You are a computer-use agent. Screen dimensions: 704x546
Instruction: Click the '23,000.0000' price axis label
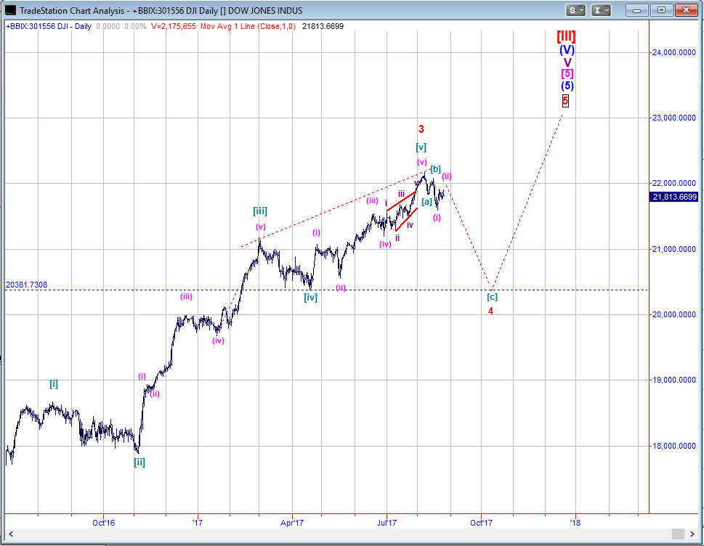point(674,118)
